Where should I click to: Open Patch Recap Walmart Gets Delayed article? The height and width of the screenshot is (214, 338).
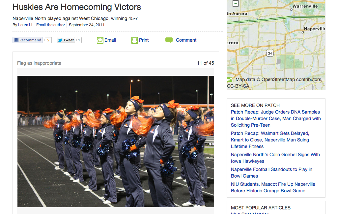pyautogui.click(x=270, y=140)
